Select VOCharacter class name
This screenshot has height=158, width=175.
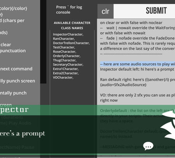[63, 77]
